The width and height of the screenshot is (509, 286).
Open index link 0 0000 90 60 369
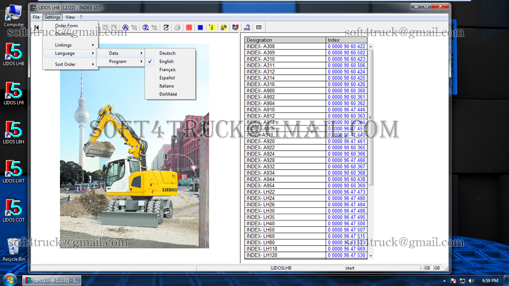coord(346,186)
